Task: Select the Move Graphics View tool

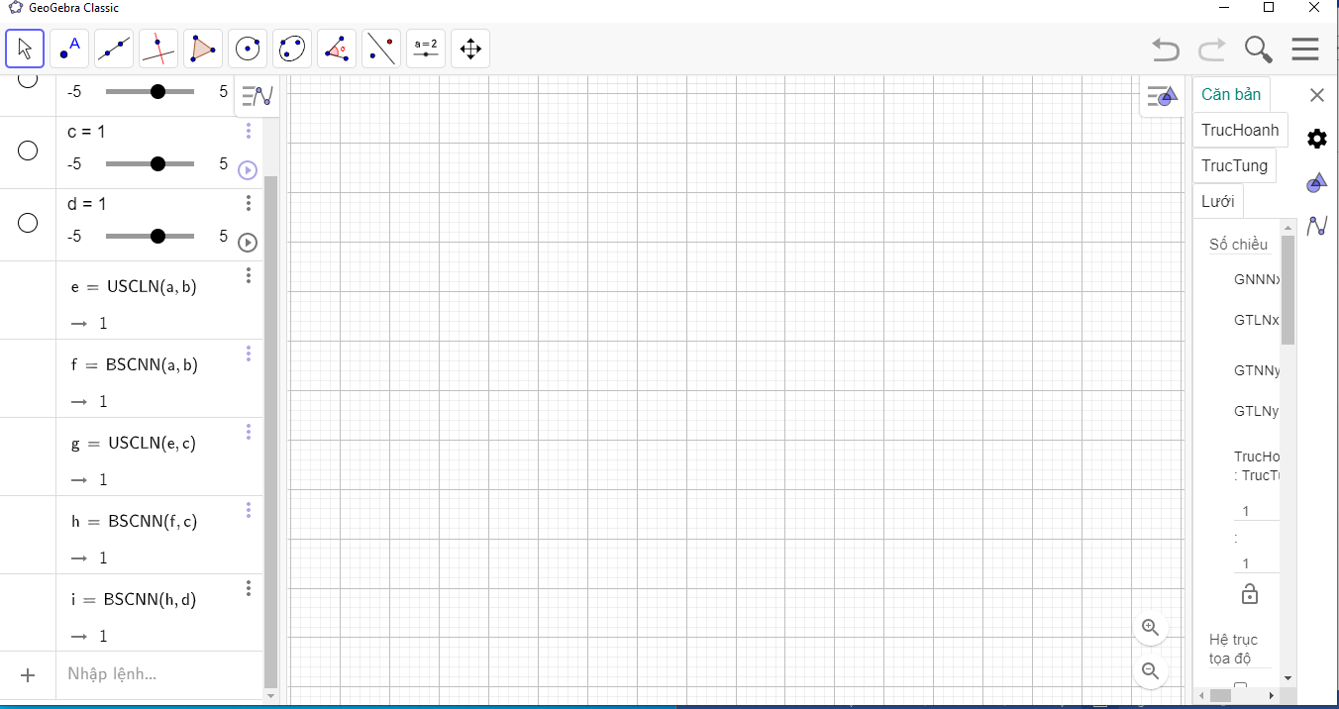Action: (470, 49)
